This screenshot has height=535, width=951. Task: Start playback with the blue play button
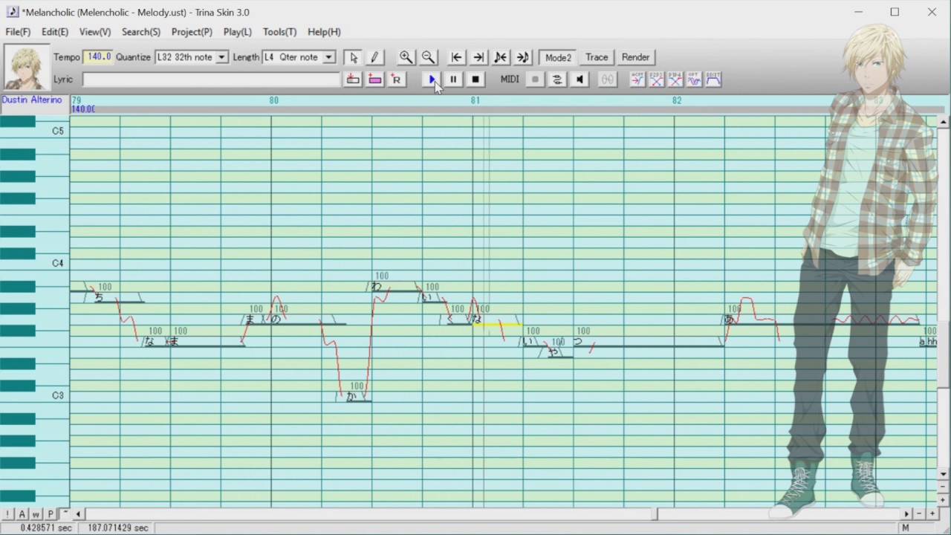432,80
